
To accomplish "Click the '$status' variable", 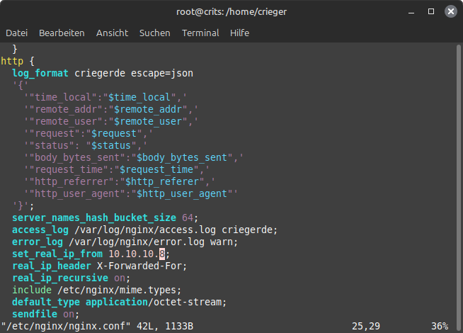I will pyautogui.click(x=111, y=146).
